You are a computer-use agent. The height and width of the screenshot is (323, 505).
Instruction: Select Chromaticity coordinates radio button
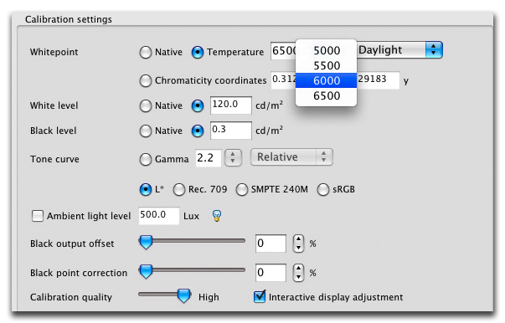tap(145, 80)
